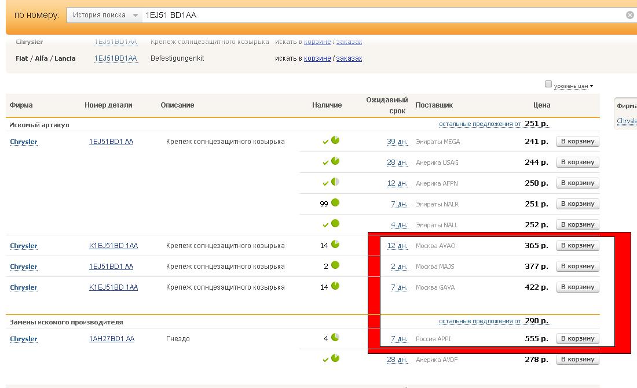
Task: Open the История поиска dropdown
Action: [105, 15]
